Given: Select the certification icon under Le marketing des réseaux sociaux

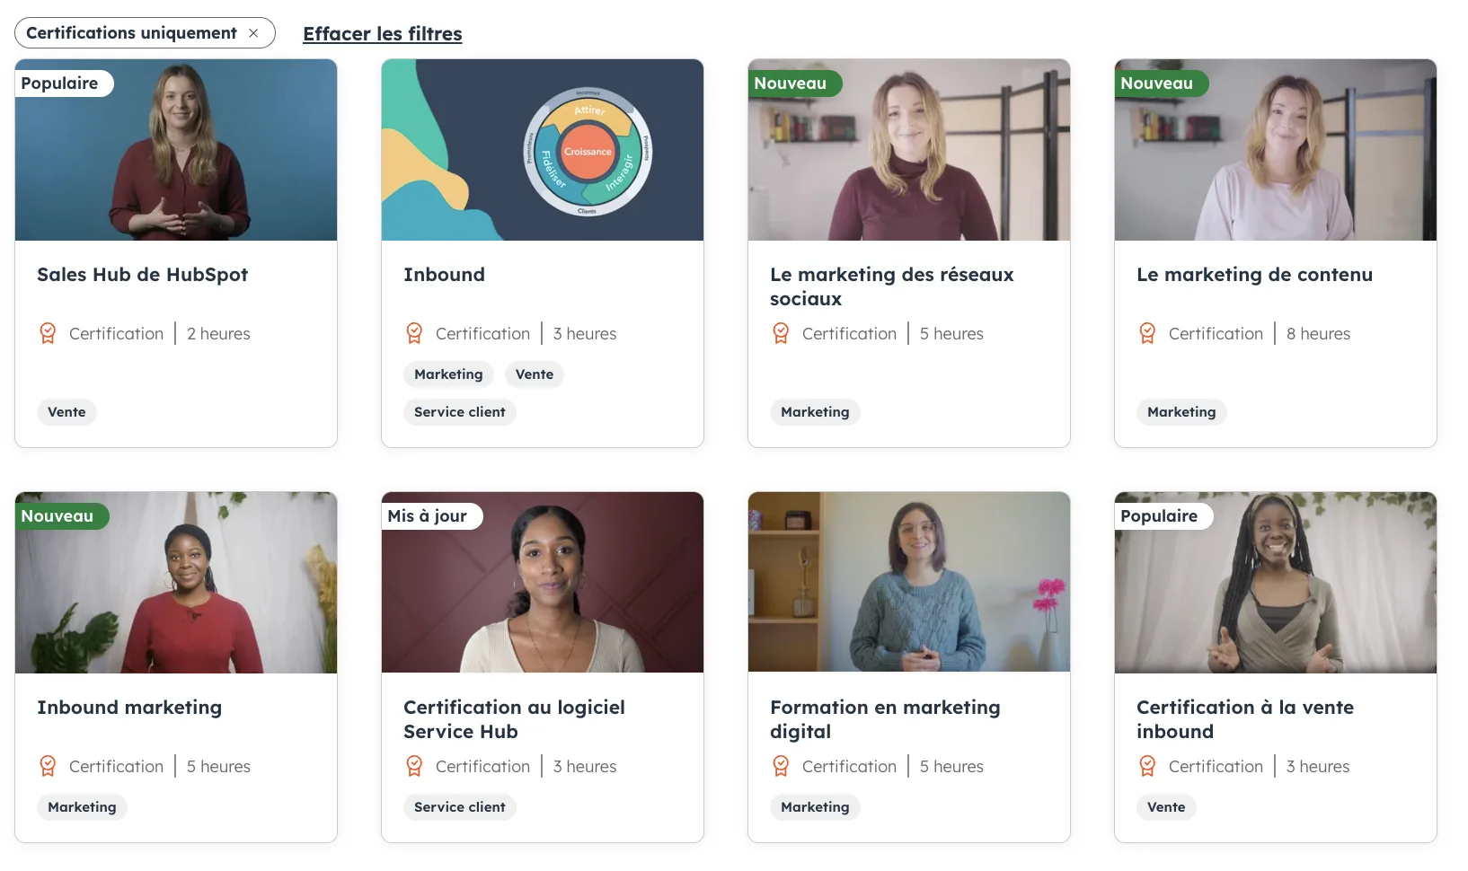Looking at the screenshot, I should 781,333.
